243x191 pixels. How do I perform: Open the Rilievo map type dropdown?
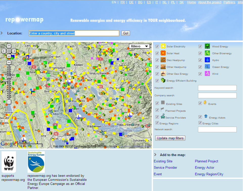coord(139,46)
